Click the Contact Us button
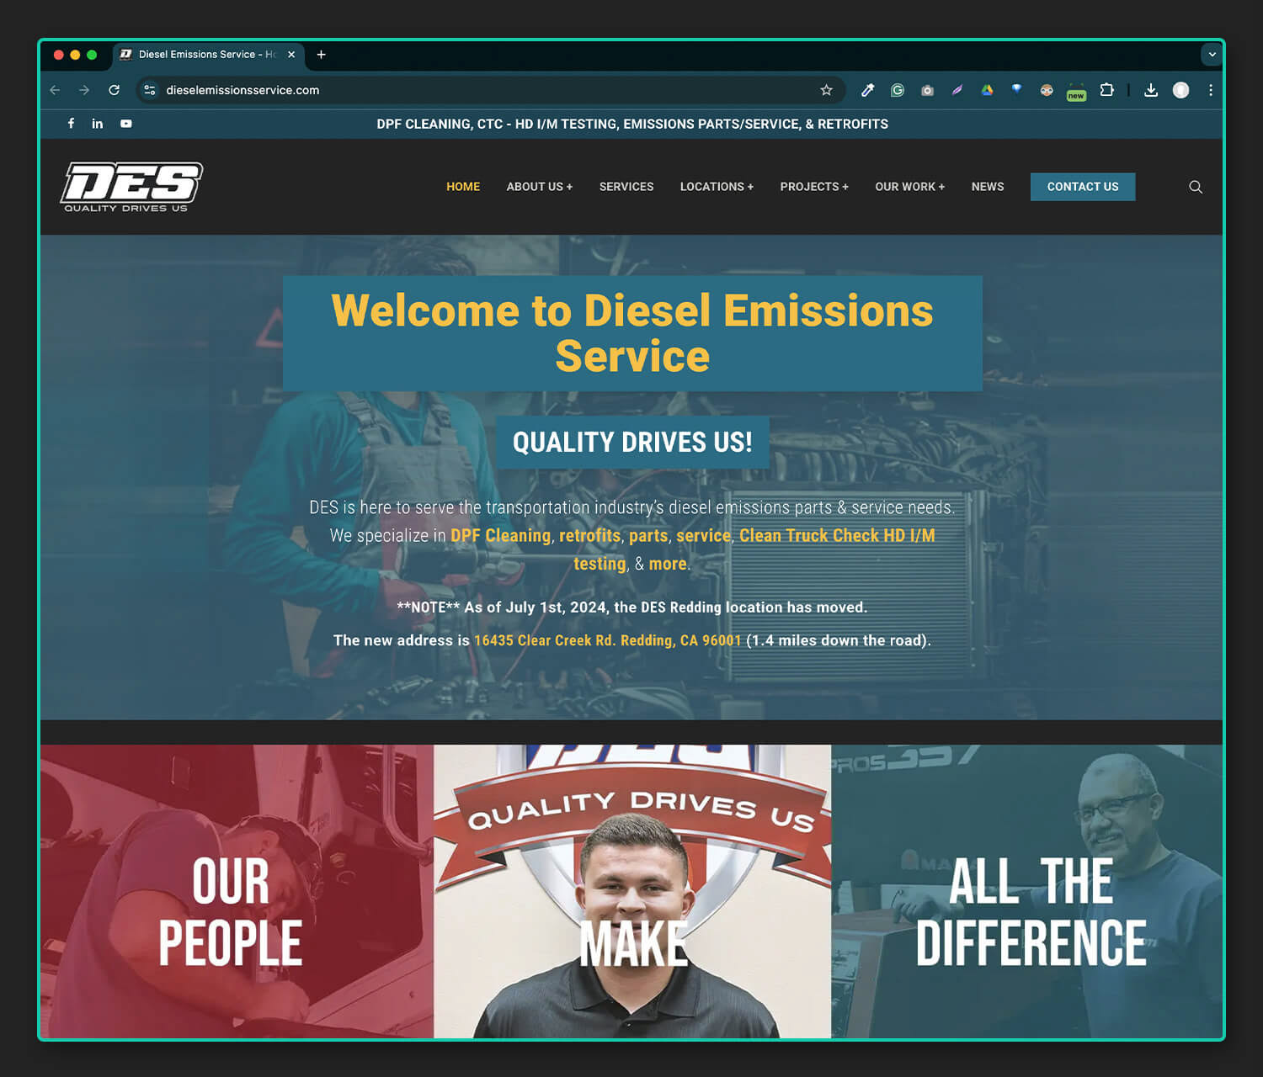The width and height of the screenshot is (1263, 1077). pyautogui.click(x=1083, y=187)
